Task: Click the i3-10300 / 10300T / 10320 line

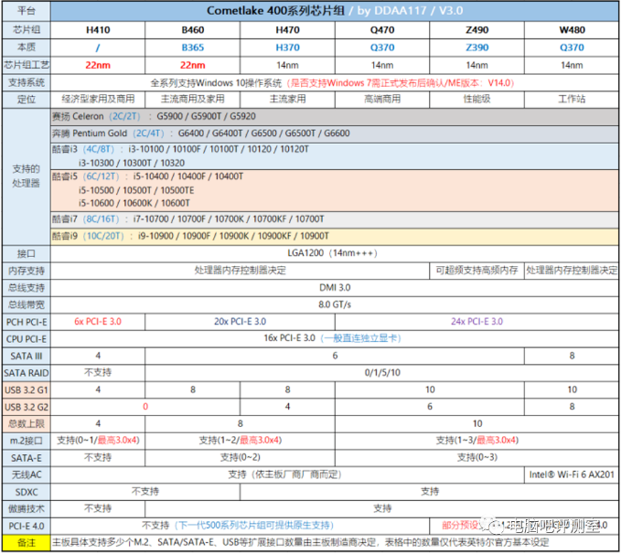Action: [x=132, y=163]
